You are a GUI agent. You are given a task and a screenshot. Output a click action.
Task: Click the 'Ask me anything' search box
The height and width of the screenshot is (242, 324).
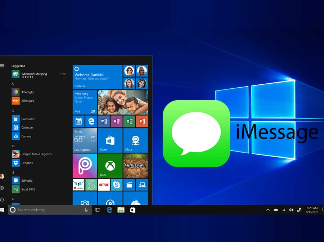coord(50,210)
